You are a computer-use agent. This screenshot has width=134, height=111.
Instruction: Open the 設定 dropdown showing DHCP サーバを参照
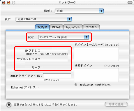pos(64,37)
